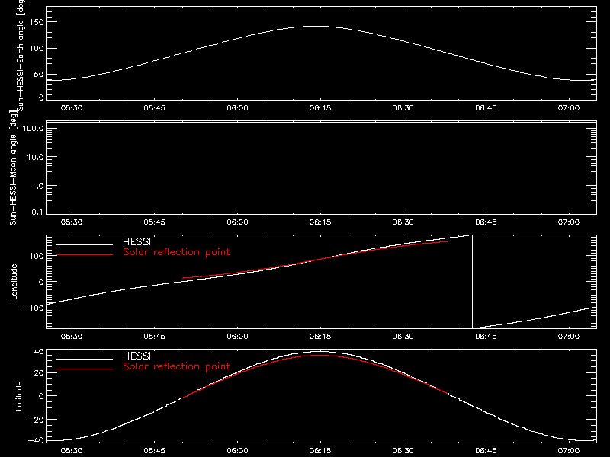Click 'Solar reflection point' legend in Longitude panel

176,252
